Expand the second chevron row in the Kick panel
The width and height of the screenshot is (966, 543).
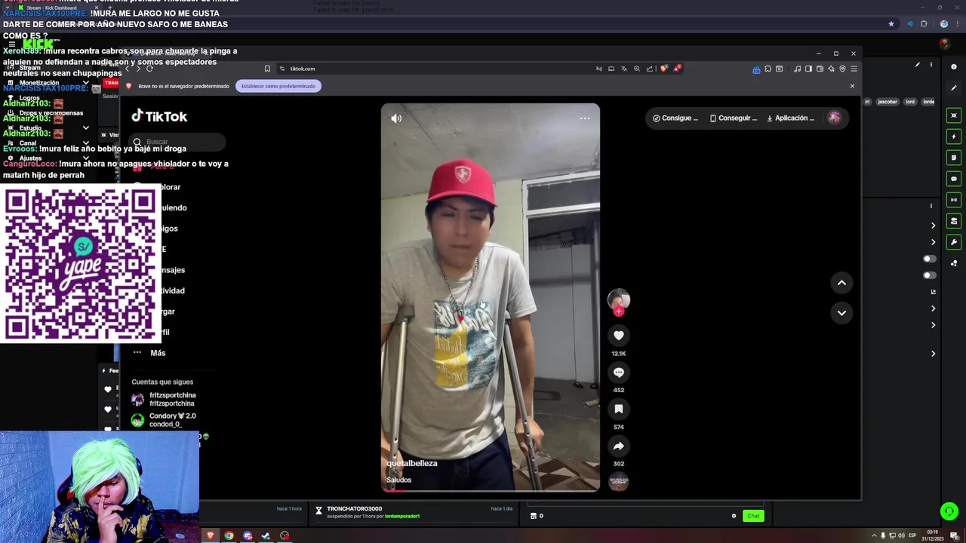pos(933,242)
